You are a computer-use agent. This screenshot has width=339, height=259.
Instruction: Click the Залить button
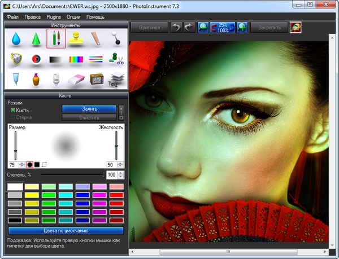89,108
